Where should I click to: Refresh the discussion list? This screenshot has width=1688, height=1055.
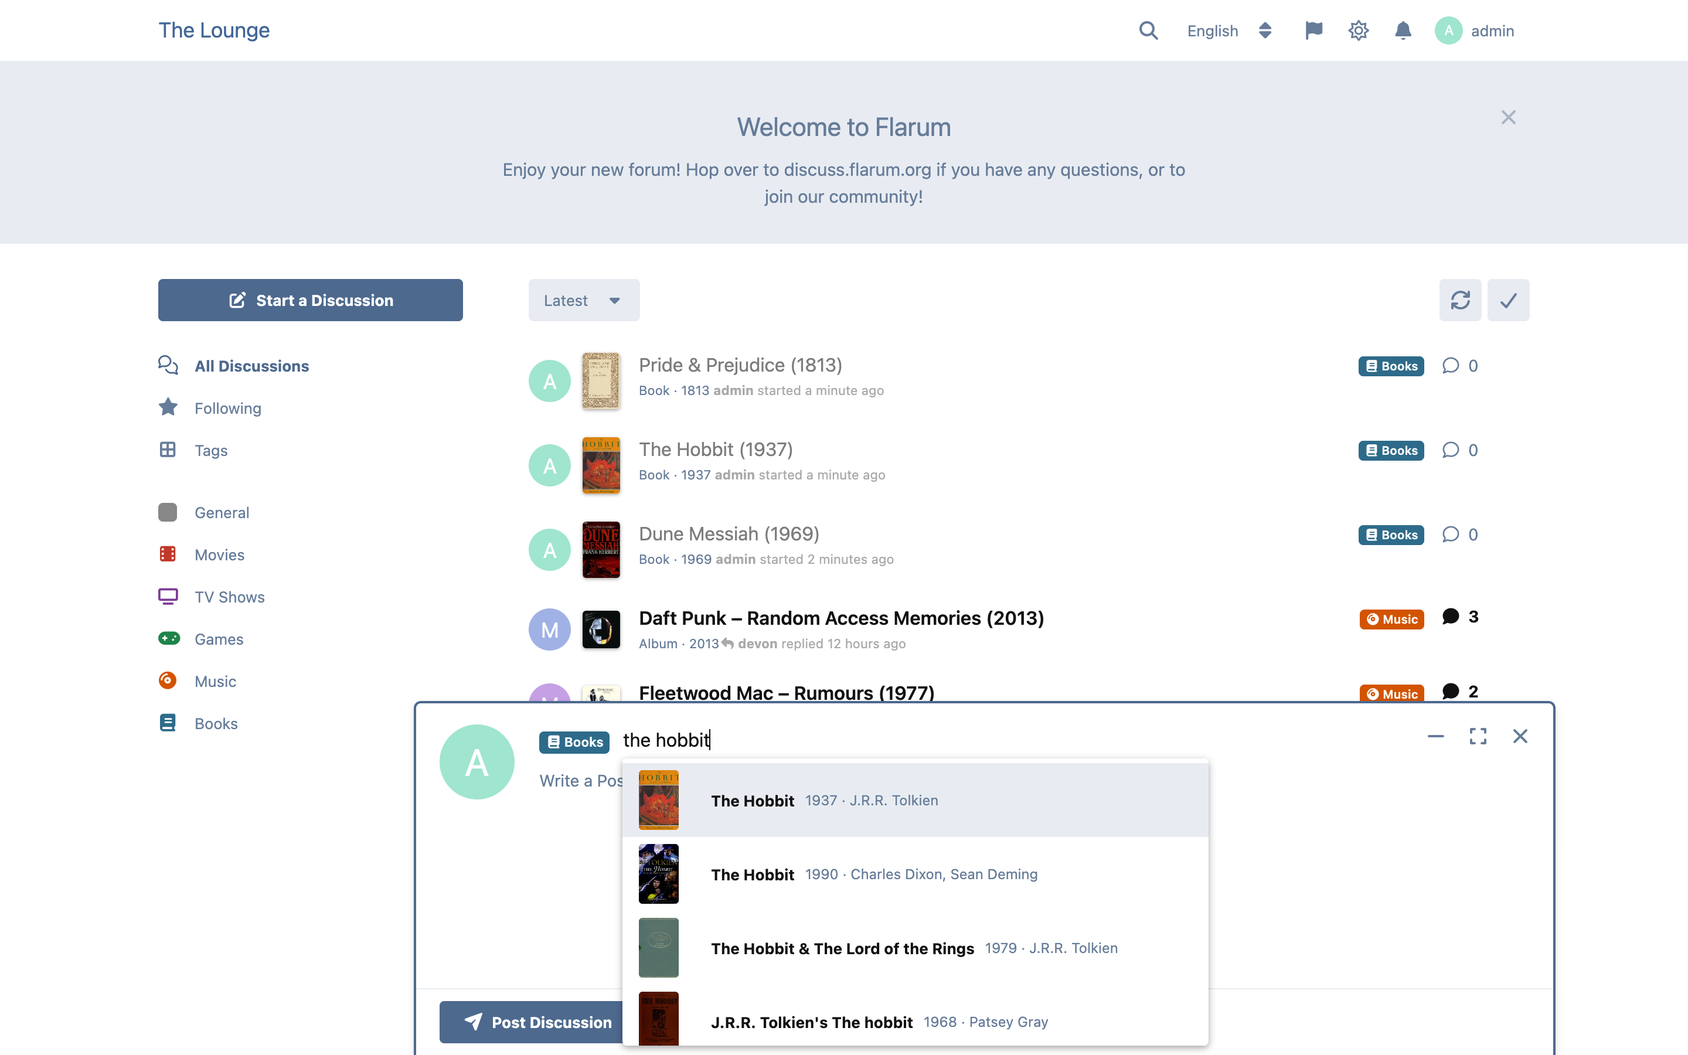(x=1460, y=300)
